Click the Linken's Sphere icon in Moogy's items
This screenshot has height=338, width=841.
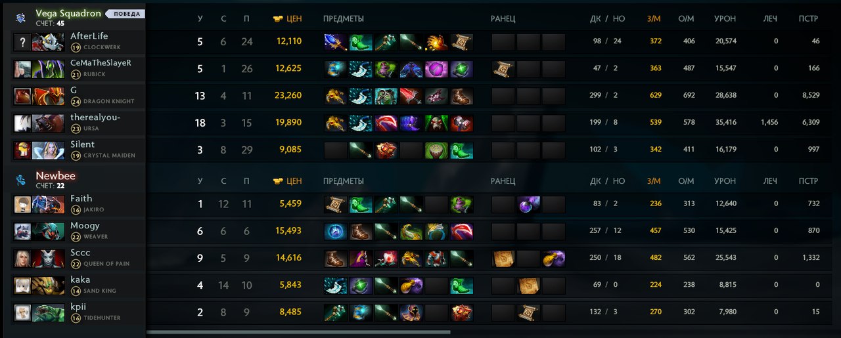tap(335, 232)
